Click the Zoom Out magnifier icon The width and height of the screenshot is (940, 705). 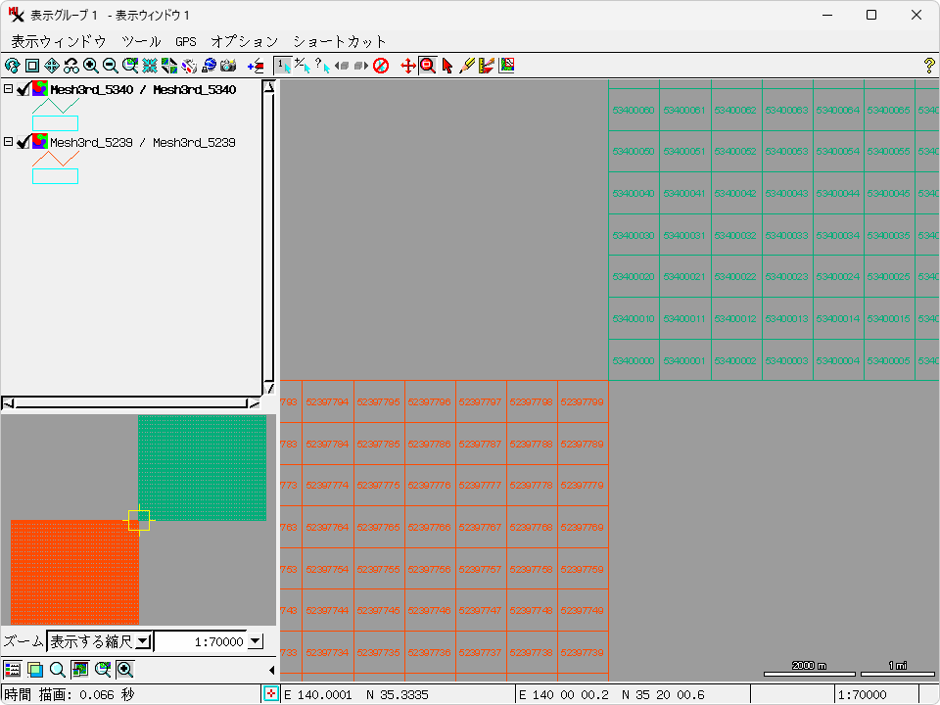pos(111,66)
